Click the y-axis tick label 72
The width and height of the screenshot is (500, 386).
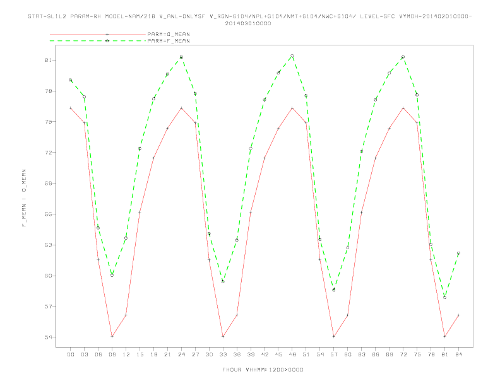pyautogui.click(x=49, y=153)
